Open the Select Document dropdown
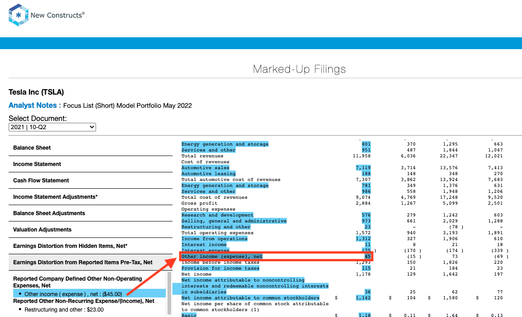 (52, 127)
